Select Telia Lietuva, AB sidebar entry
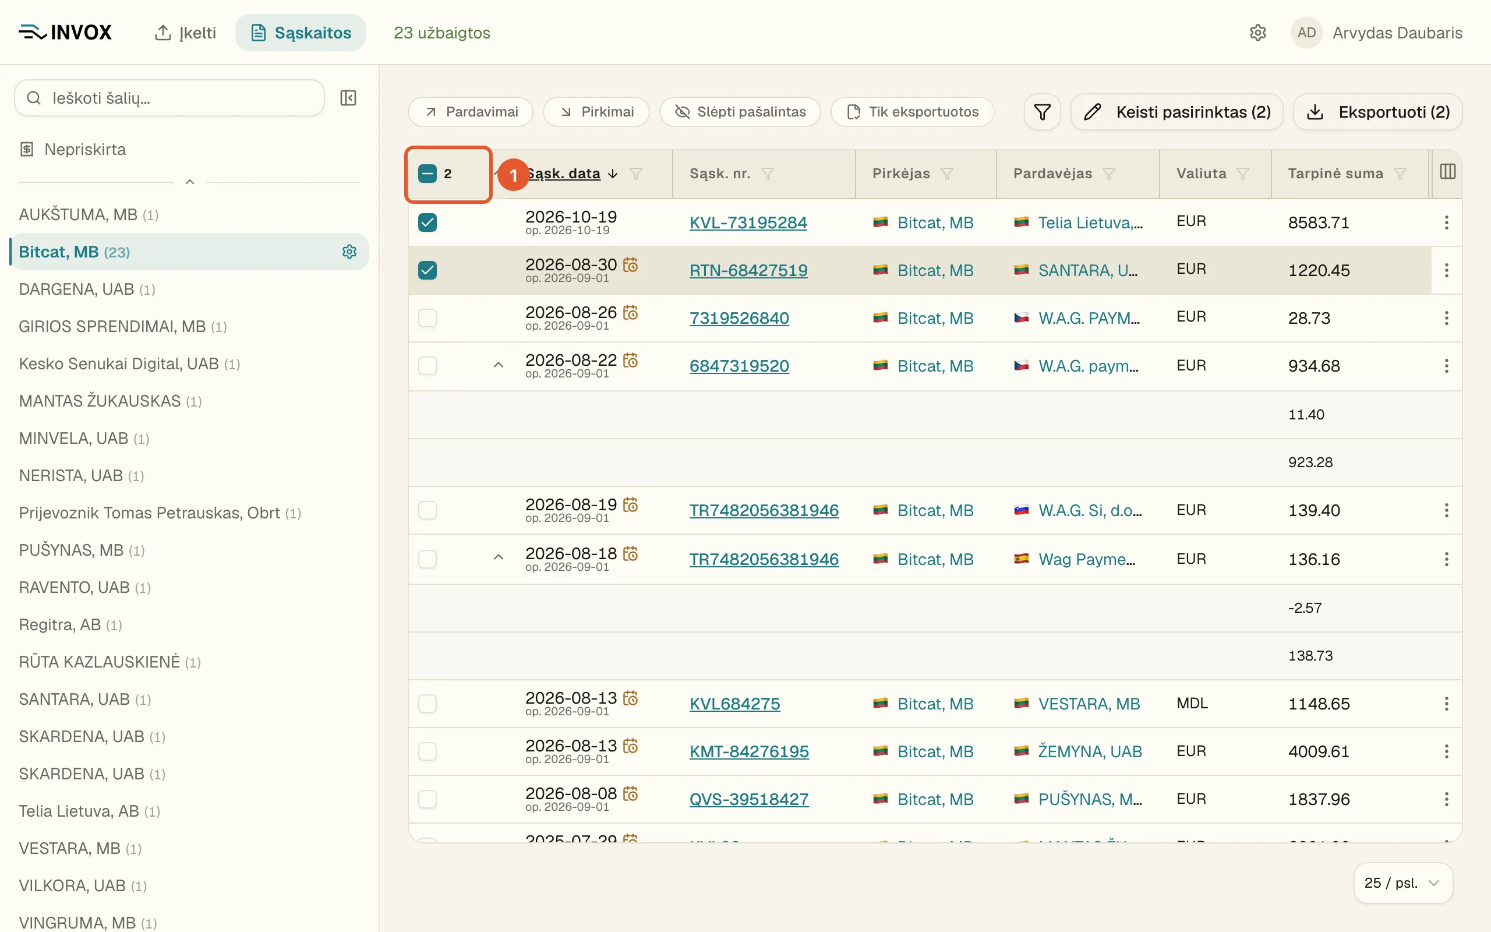The width and height of the screenshot is (1491, 932). pos(89,811)
